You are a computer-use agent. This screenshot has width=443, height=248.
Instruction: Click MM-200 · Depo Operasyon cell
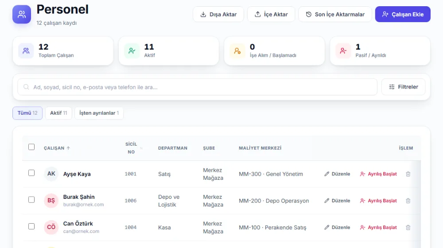pos(274,201)
